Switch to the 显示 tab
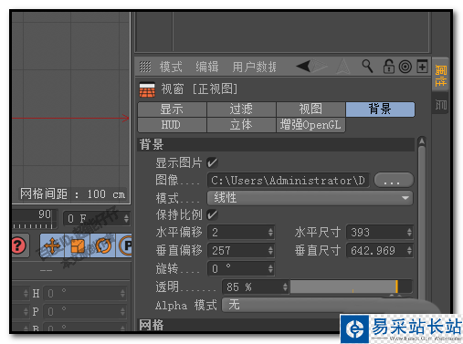This screenshot has height=344, width=463. [x=172, y=109]
